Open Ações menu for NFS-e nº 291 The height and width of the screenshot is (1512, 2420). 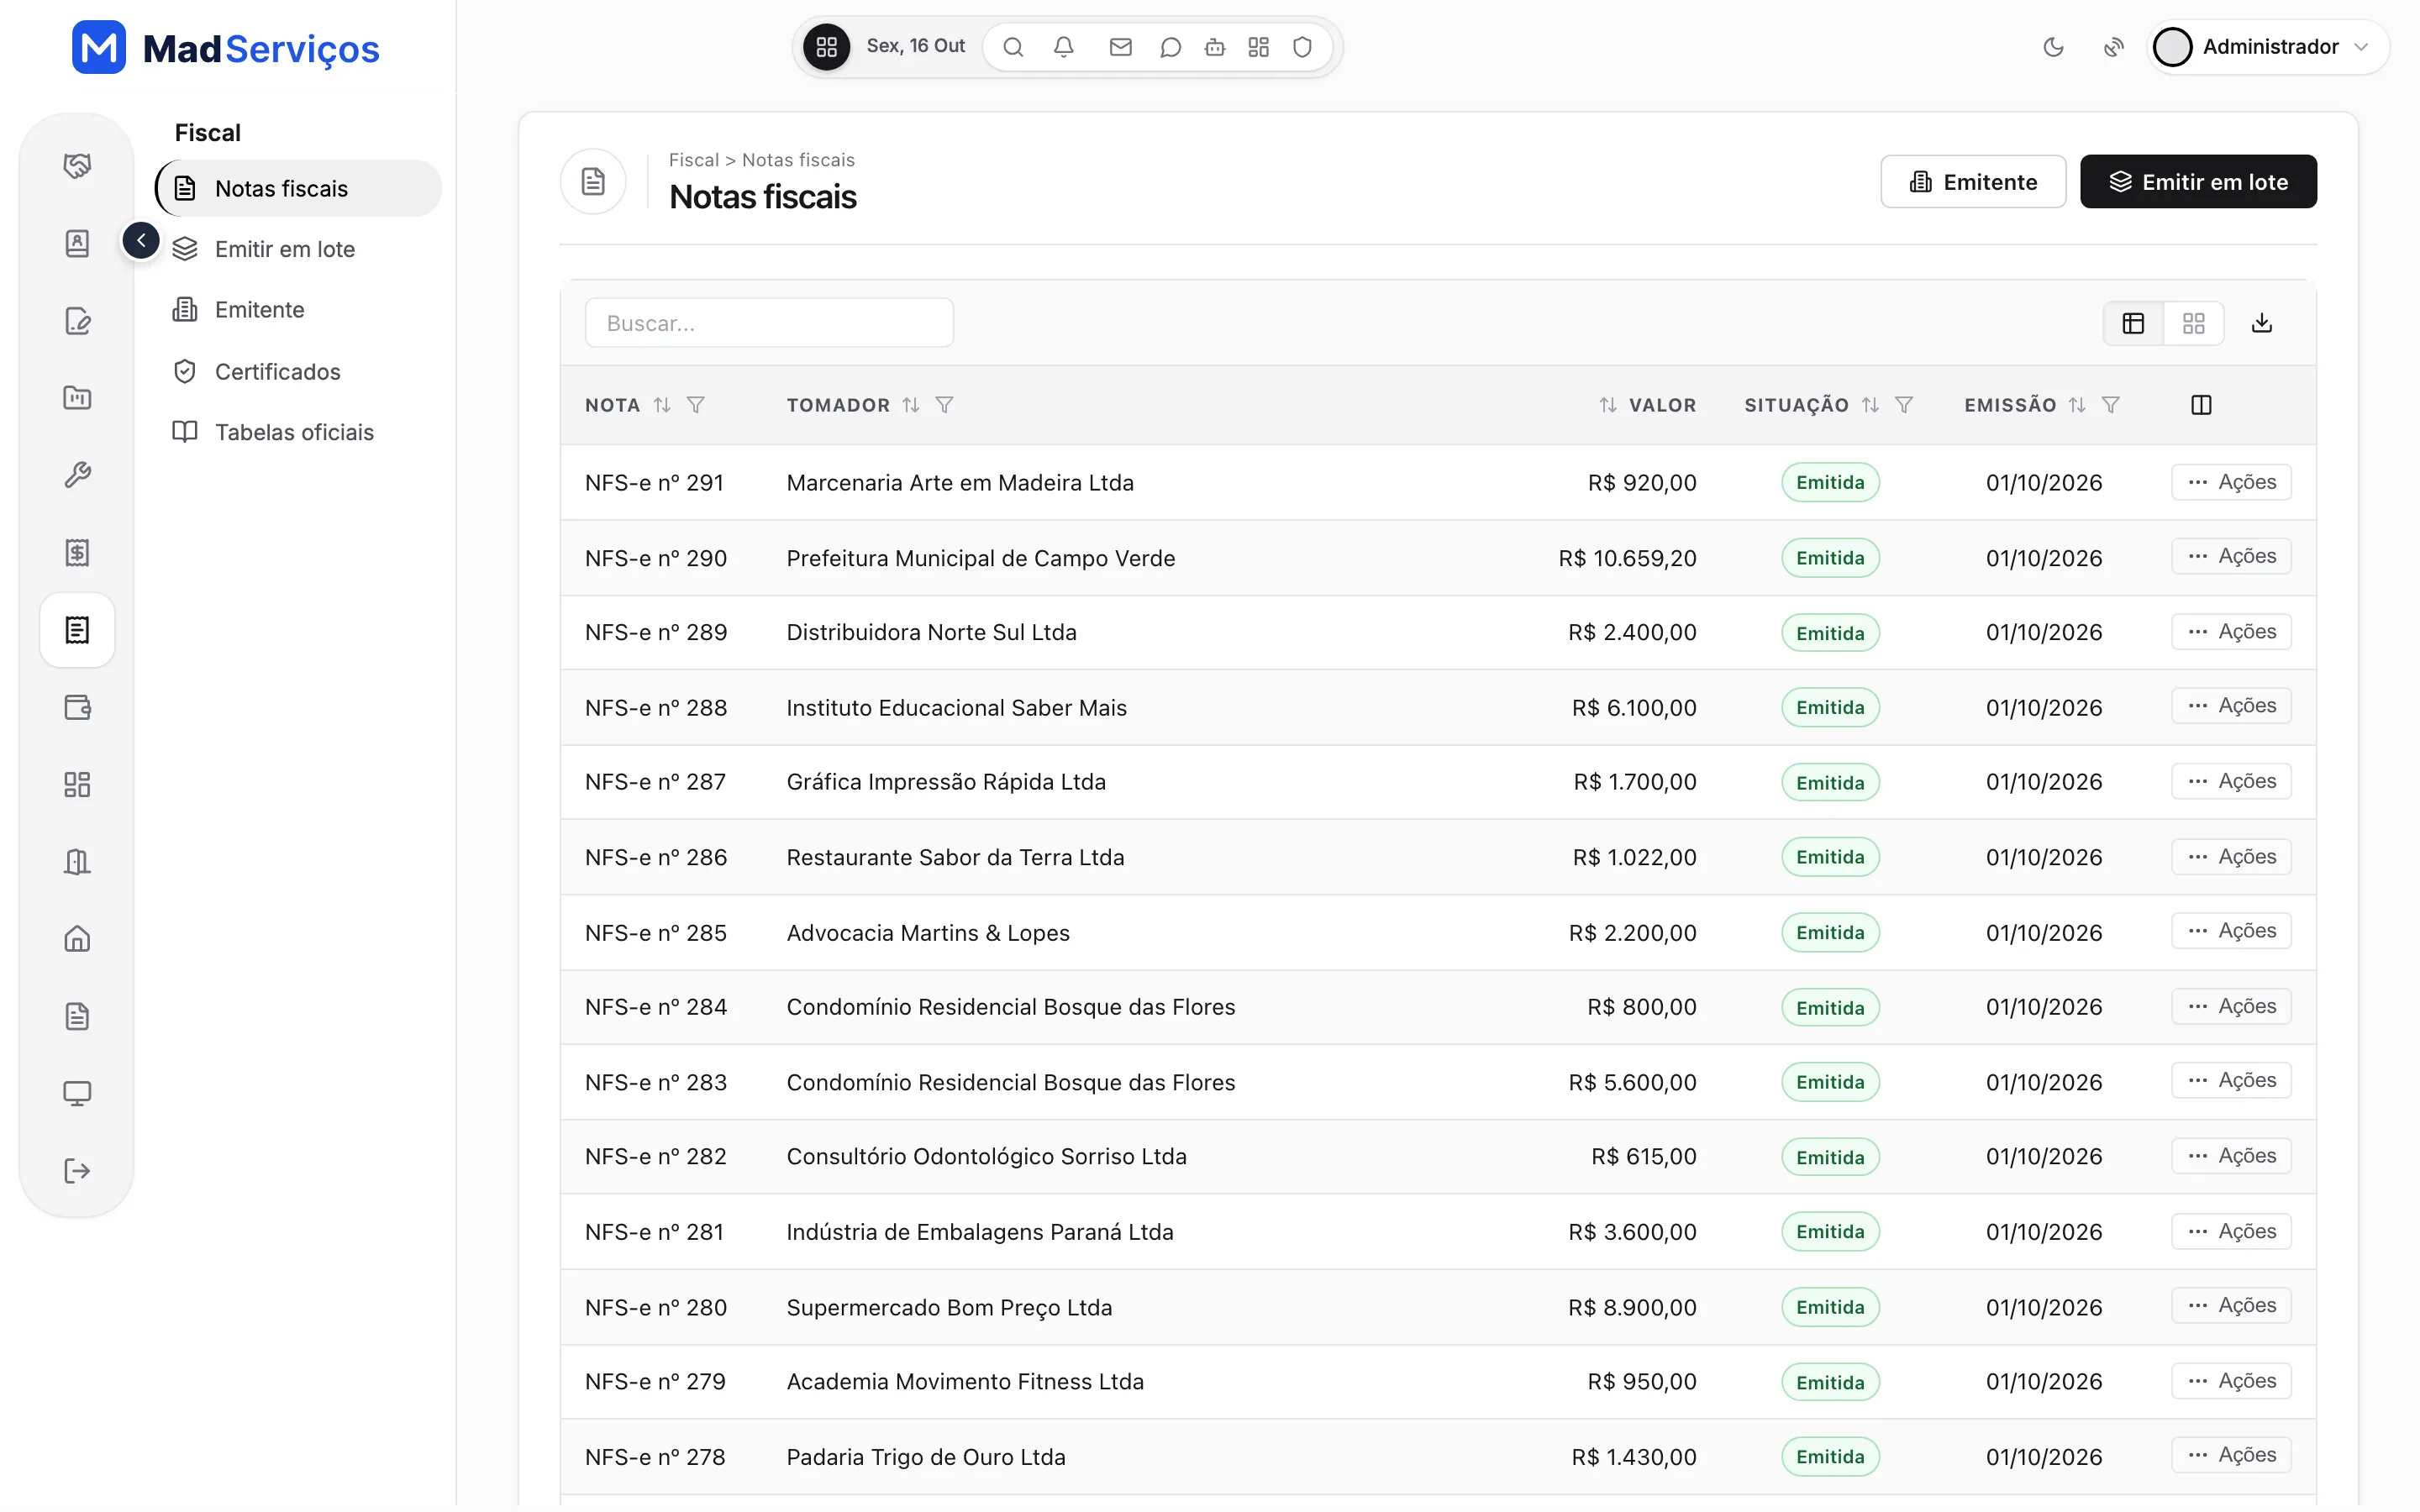2231,482
